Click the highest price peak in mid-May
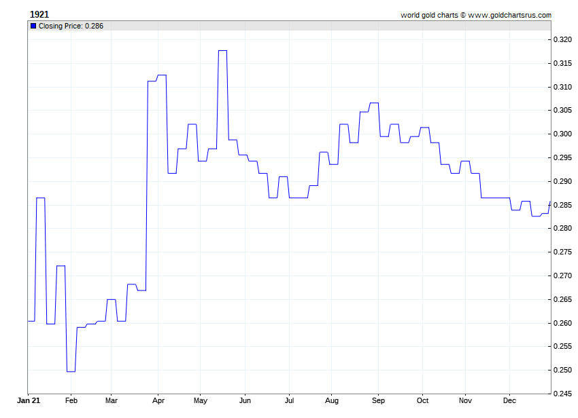The image size is (578, 418). (222, 51)
